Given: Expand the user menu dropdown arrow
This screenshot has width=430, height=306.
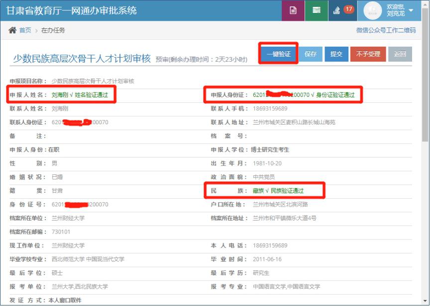Looking at the screenshot, I should coord(411,10).
